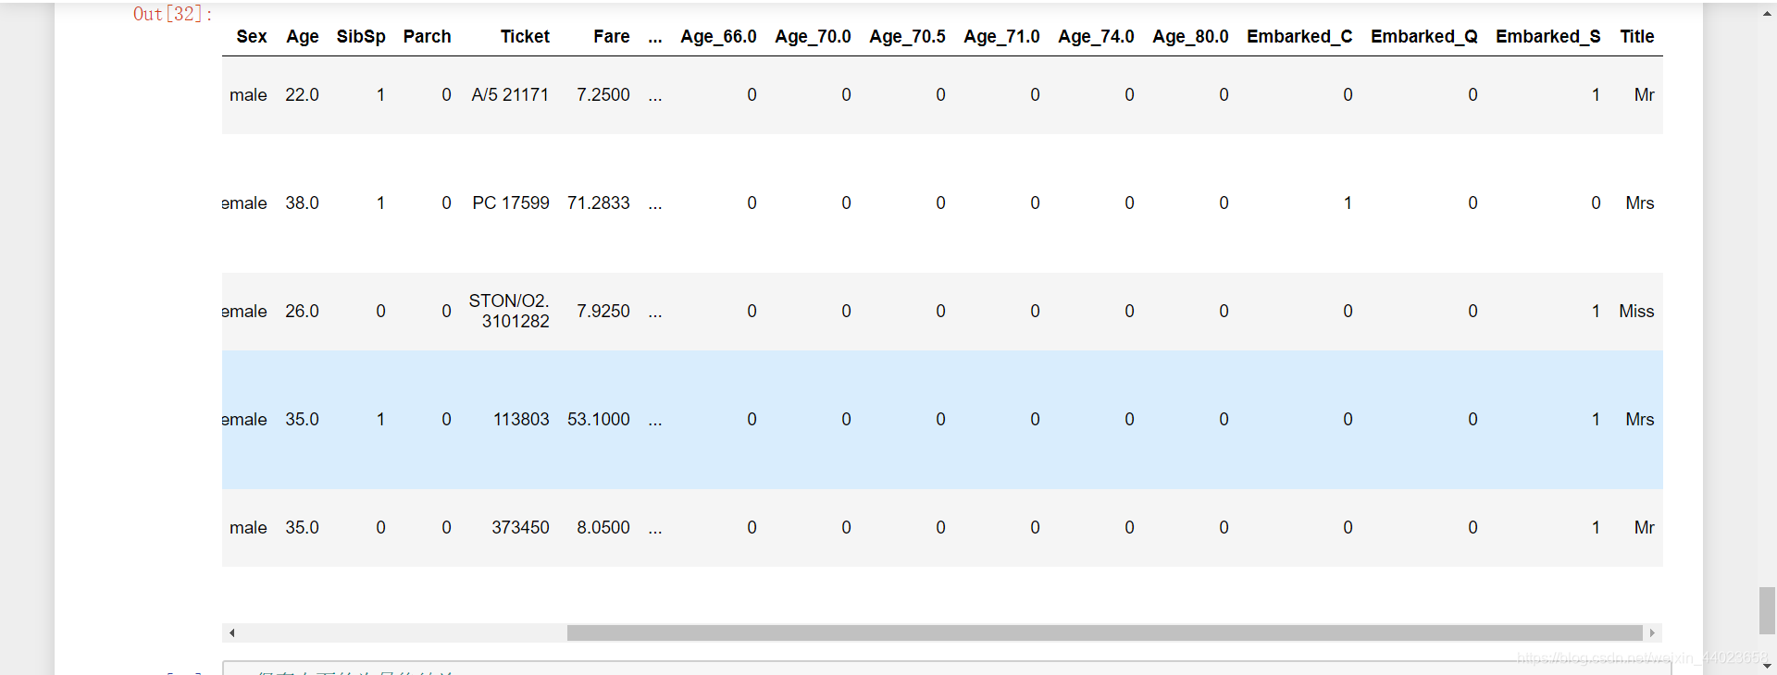The width and height of the screenshot is (1777, 675).
Task: Click the Fare column header
Action: (x=612, y=37)
